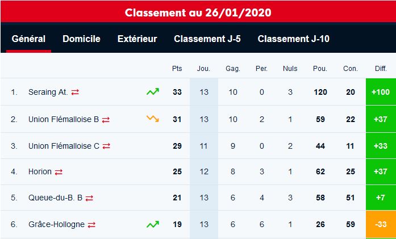
Task: Click the Pts column header
Action: tap(177, 69)
